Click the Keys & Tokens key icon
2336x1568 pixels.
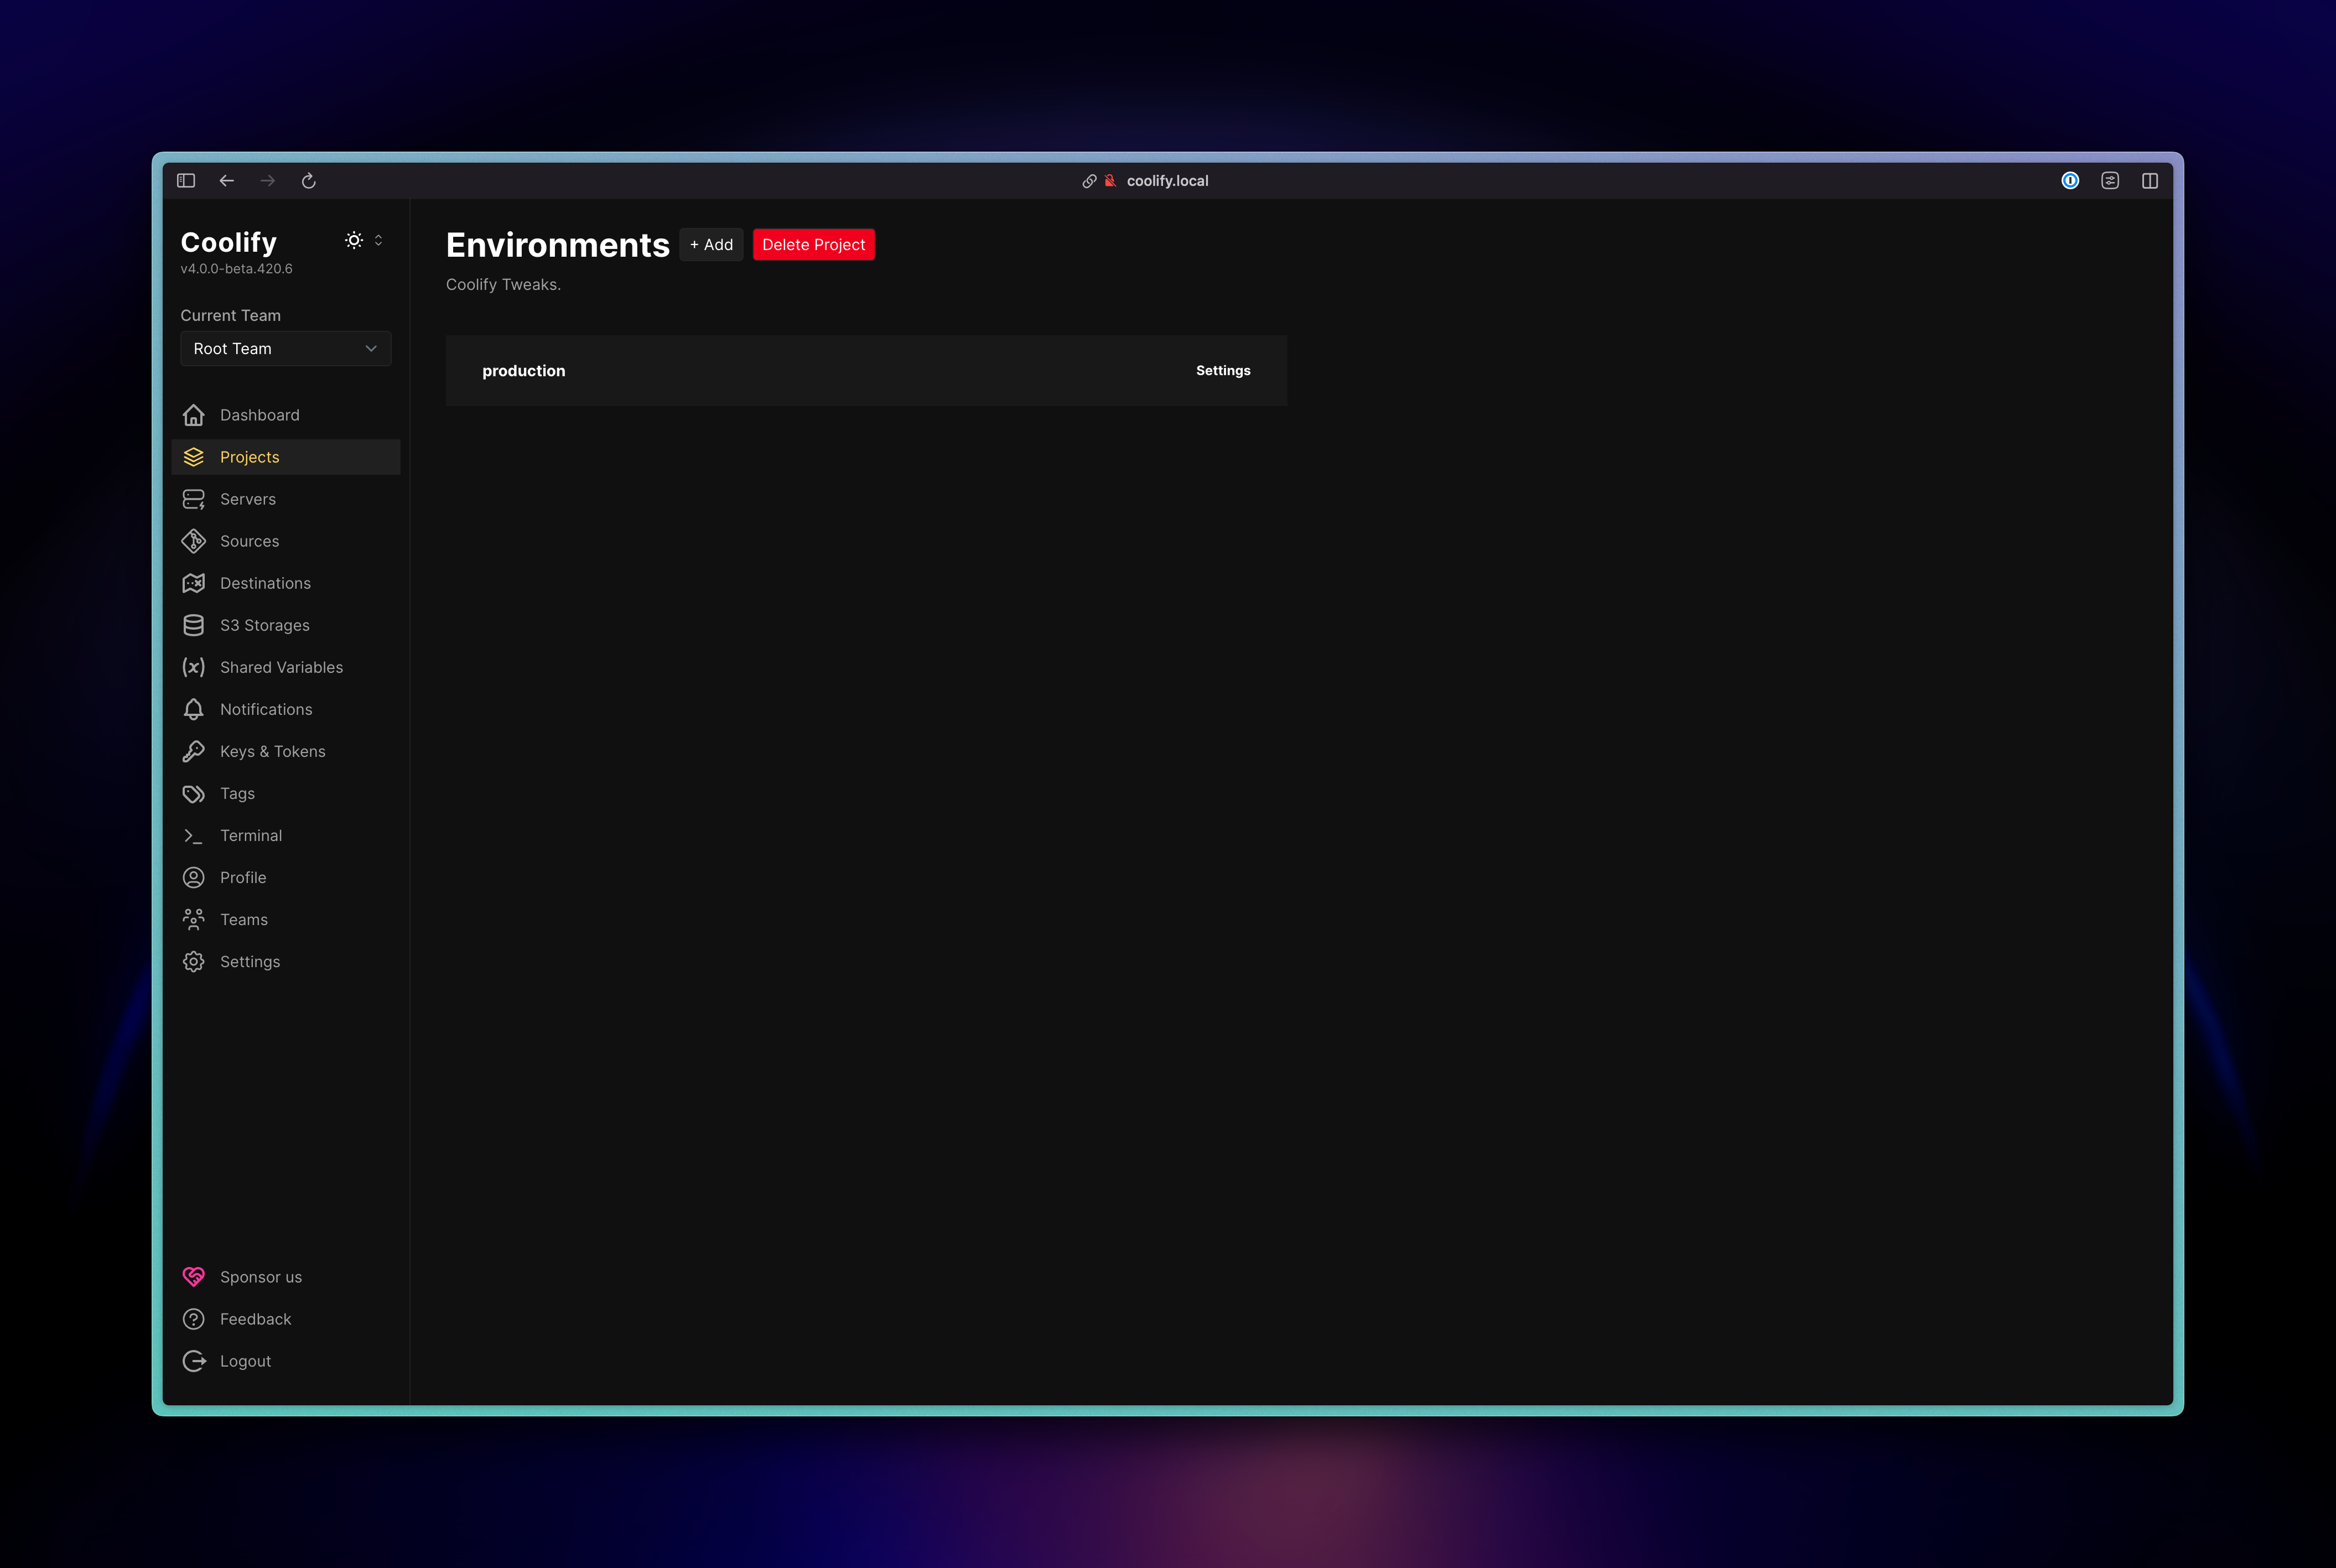coord(193,751)
